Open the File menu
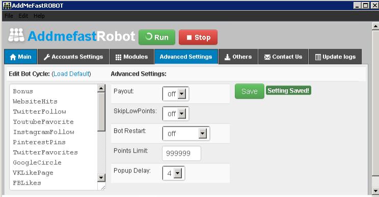 (9, 16)
